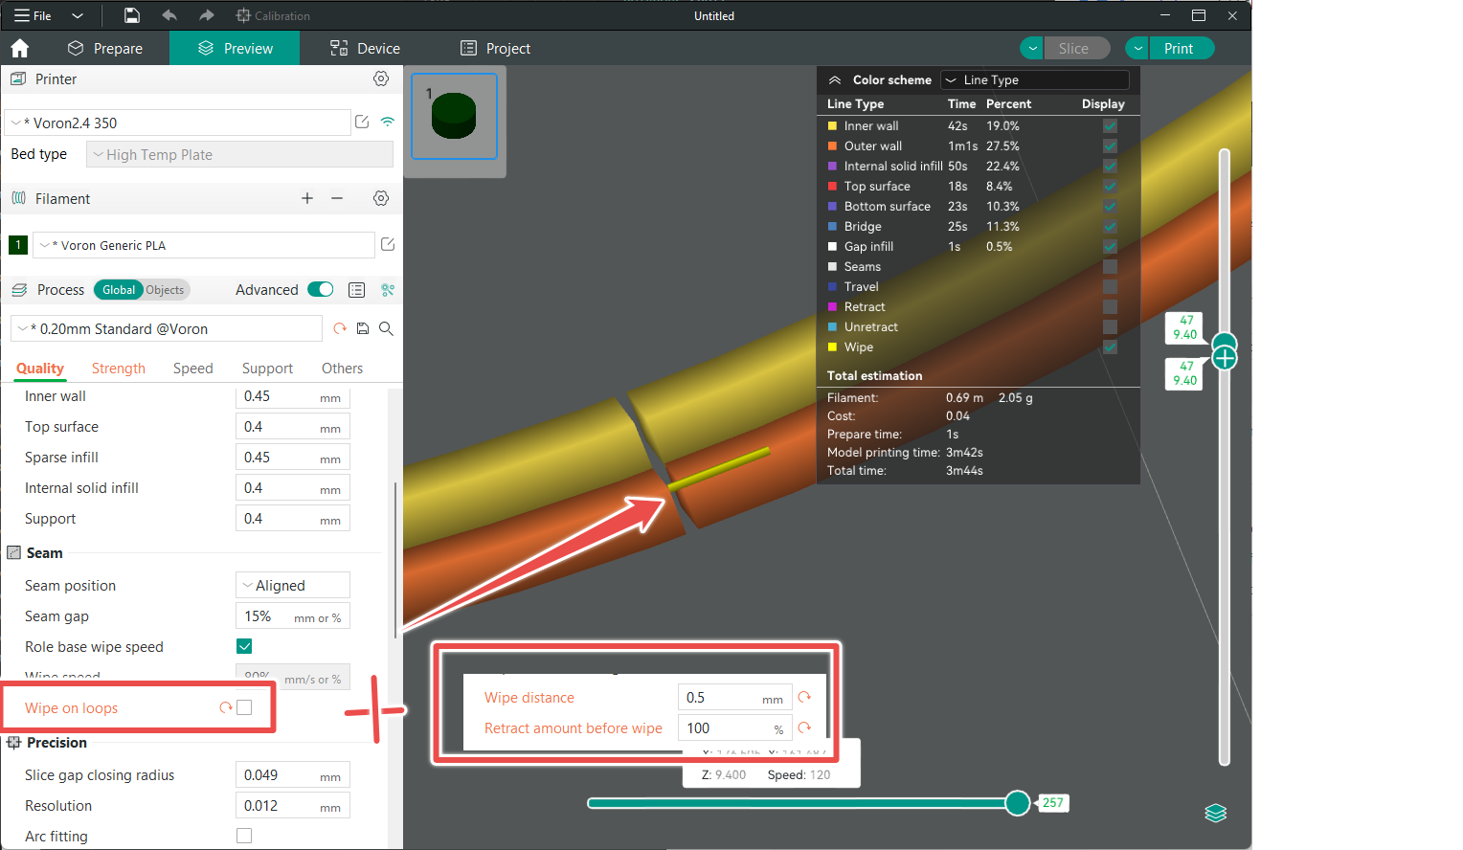Viewport: 1463px width, 850px height.
Task: Switch to the Strength tab
Action: pos(118,368)
